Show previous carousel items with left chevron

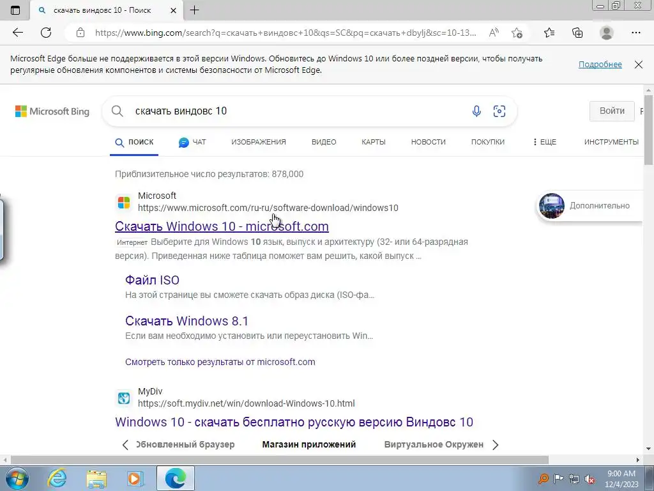point(125,445)
